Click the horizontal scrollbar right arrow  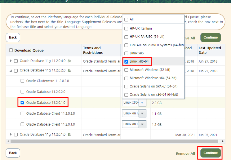click(x=223, y=141)
